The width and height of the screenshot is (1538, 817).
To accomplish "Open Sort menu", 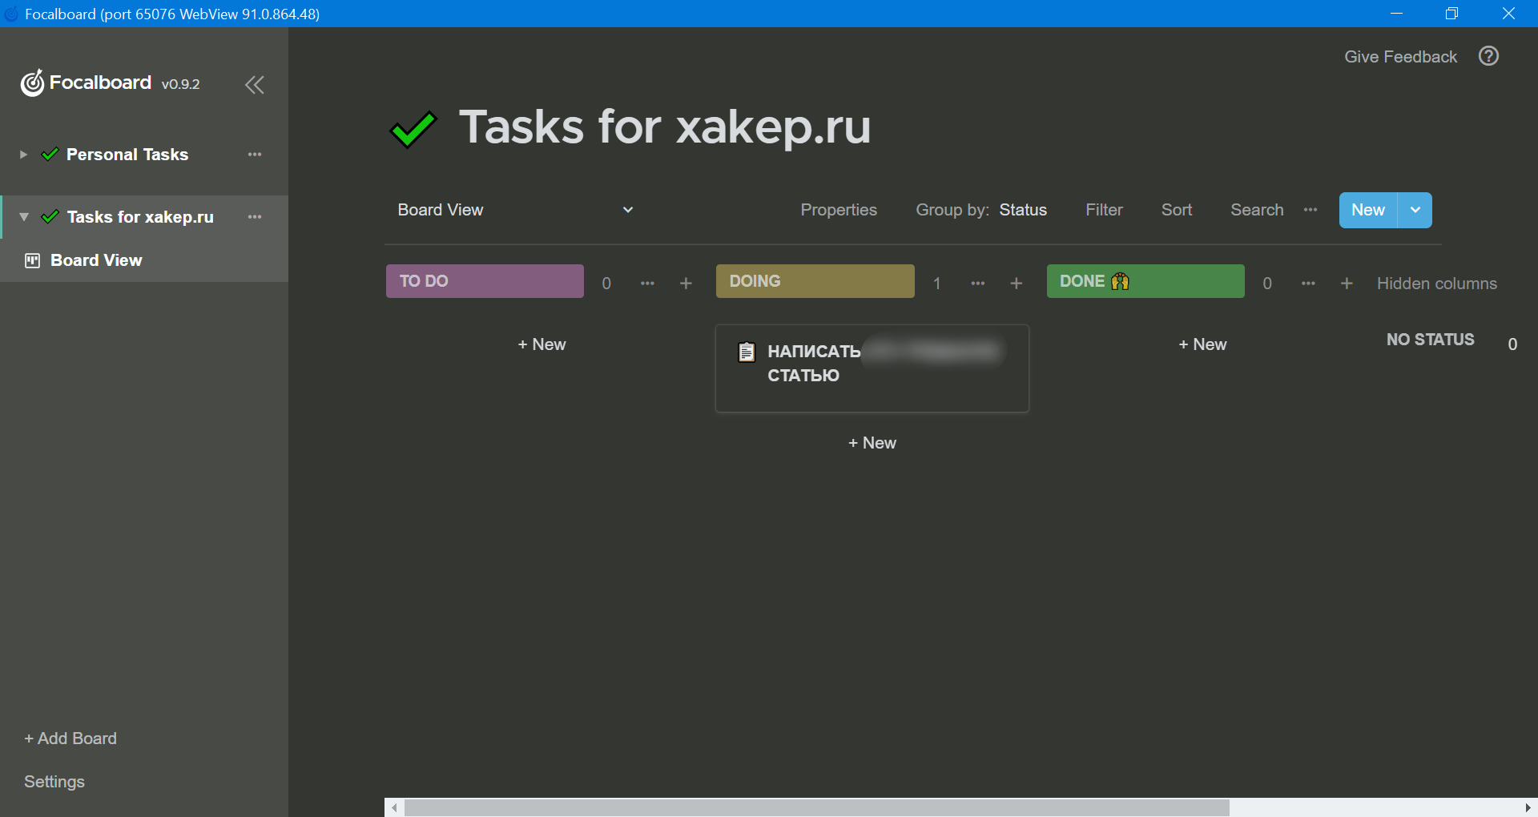I will pos(1177,210).
